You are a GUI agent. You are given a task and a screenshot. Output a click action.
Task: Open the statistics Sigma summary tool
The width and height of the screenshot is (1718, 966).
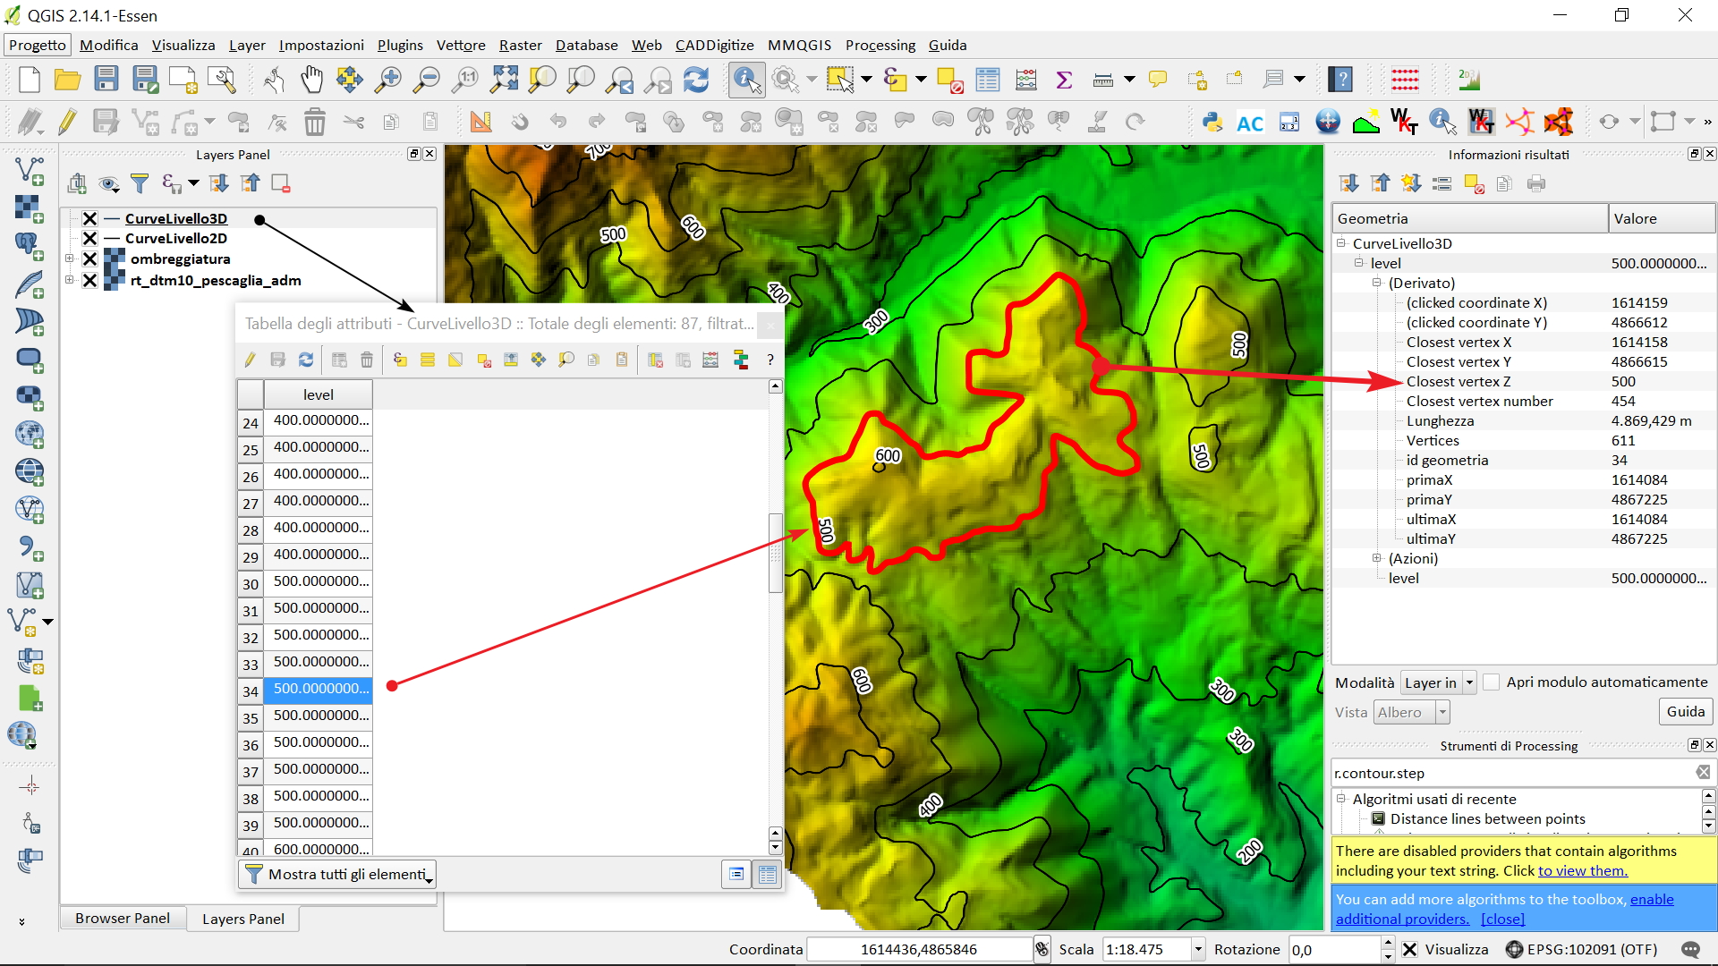click(1064, 80)
